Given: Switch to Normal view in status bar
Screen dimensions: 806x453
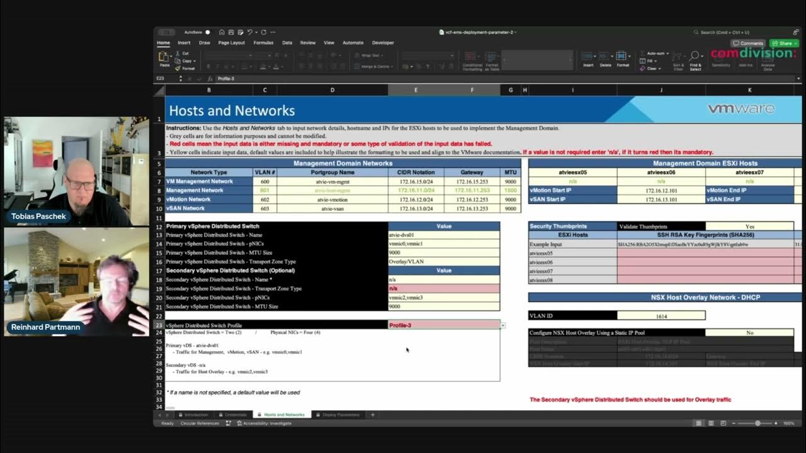Looking at the screenshot, I should (700, 423).
